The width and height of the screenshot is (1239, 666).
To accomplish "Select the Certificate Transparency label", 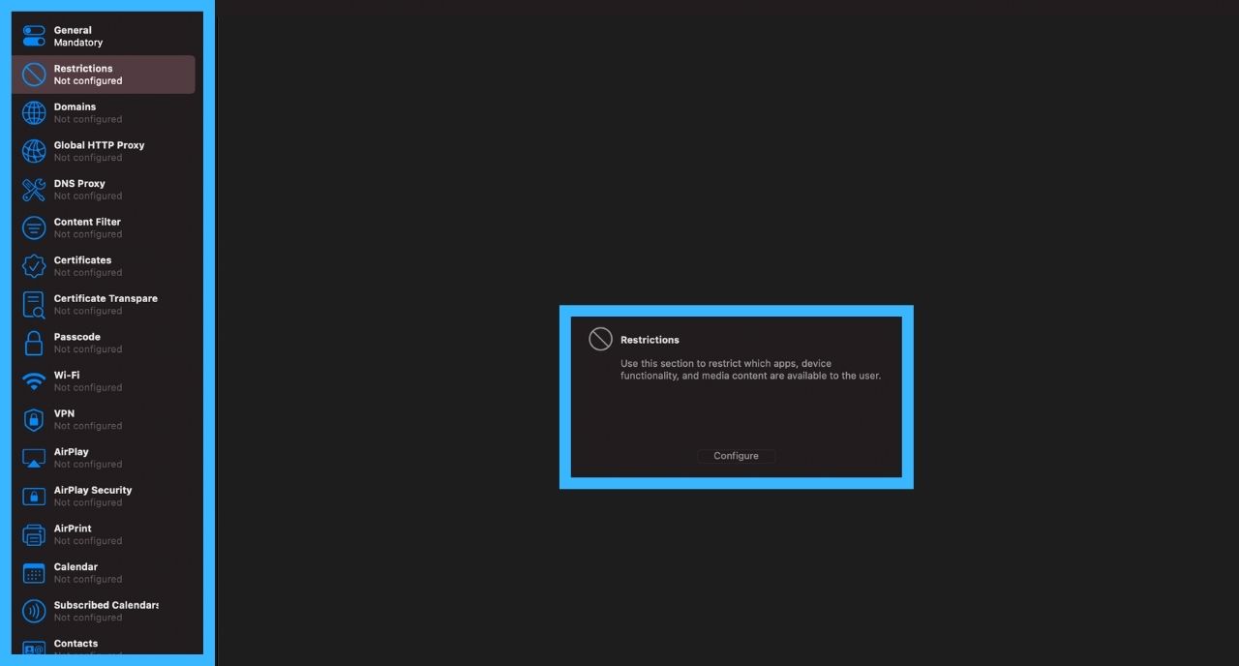I will click(x=106, y=298).
